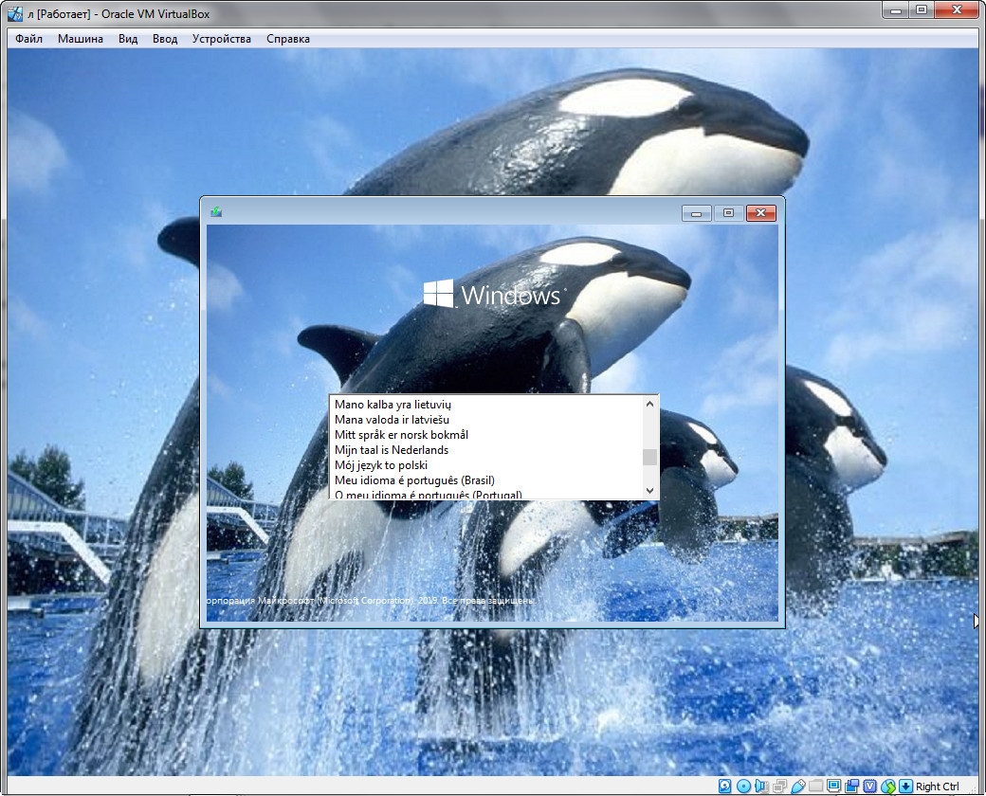The image size is (986, 796).
Task: Click the mouse integration globe icon
Action: (887, 786)
